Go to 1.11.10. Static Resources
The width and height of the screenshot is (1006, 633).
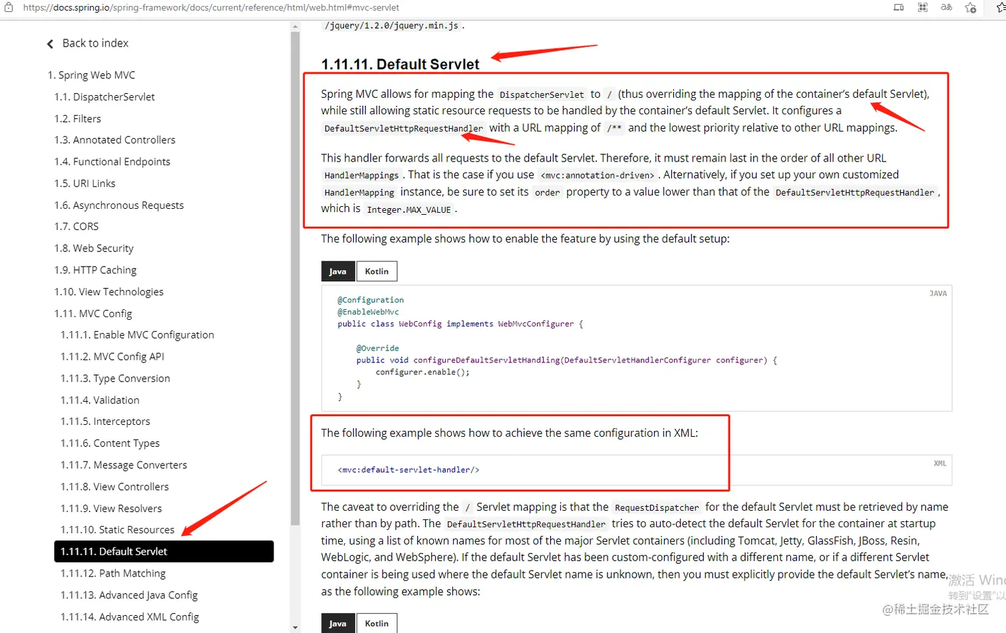(x=117, y=530)
